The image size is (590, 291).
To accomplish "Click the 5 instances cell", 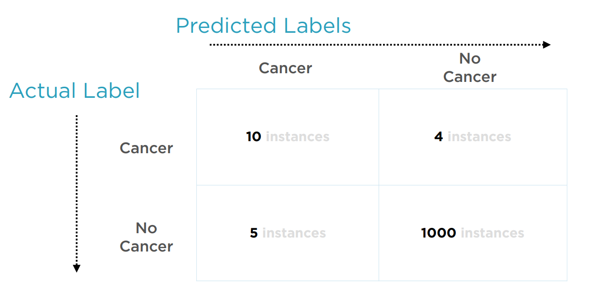I will tap(288, 233).
